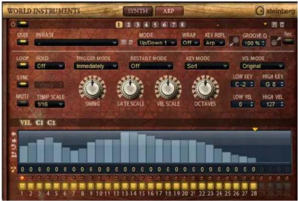Screen dimensions: 298x201
Task: Open the Key Repl dropdown showing Arp
Action: pyautogui.click(x=214, y=43)
